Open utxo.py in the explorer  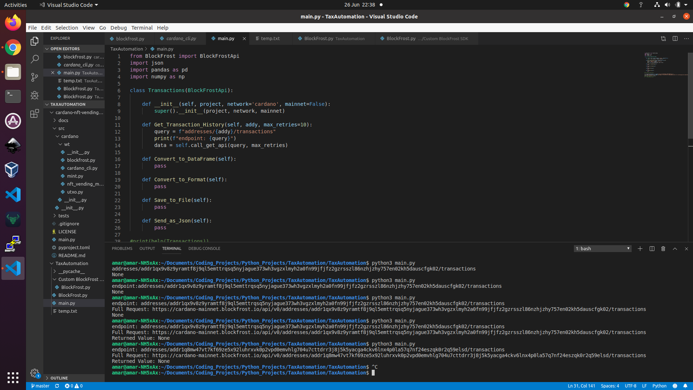tap(75, 192)
